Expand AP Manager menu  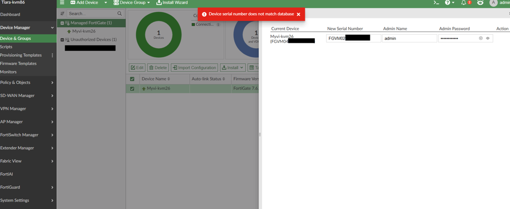28,122
